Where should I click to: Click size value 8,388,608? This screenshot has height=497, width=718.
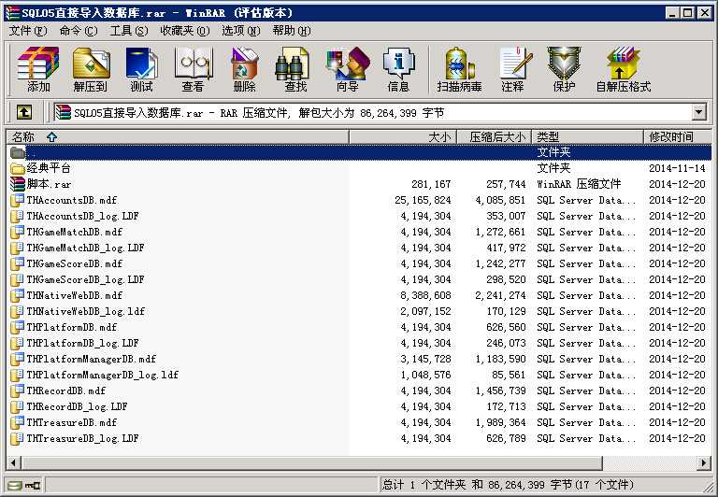tap(425, 295)
